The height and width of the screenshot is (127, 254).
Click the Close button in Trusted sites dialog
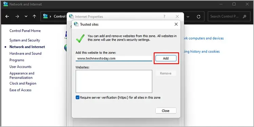coord(166,111)
